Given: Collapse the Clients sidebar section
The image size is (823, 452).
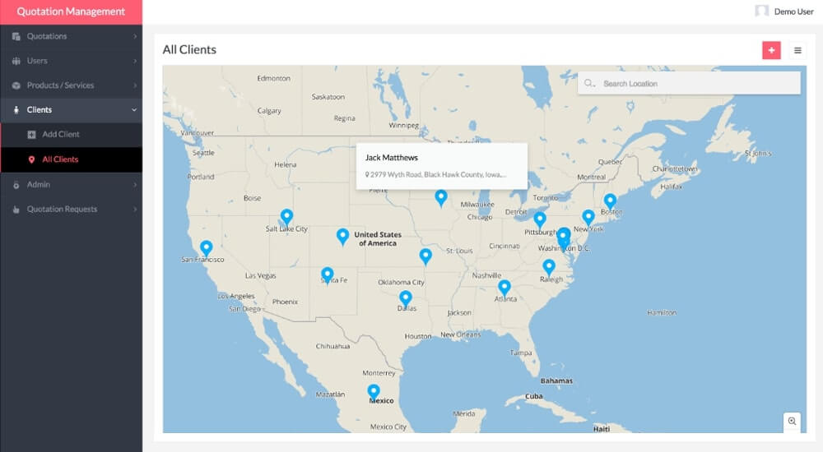Looking at the screenshot, I should [x=71, y=109].
